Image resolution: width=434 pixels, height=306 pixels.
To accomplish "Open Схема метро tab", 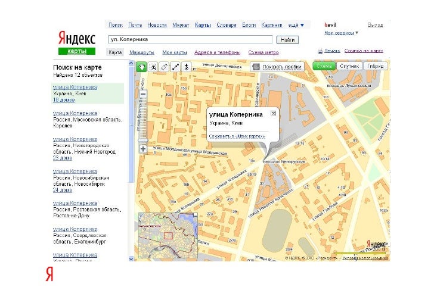I will (263, 52).
